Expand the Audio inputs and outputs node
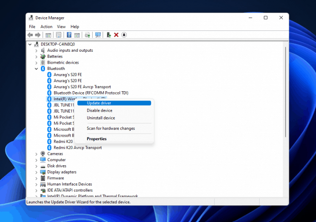Viewport: 316px width, 222px height. point(36,50)
